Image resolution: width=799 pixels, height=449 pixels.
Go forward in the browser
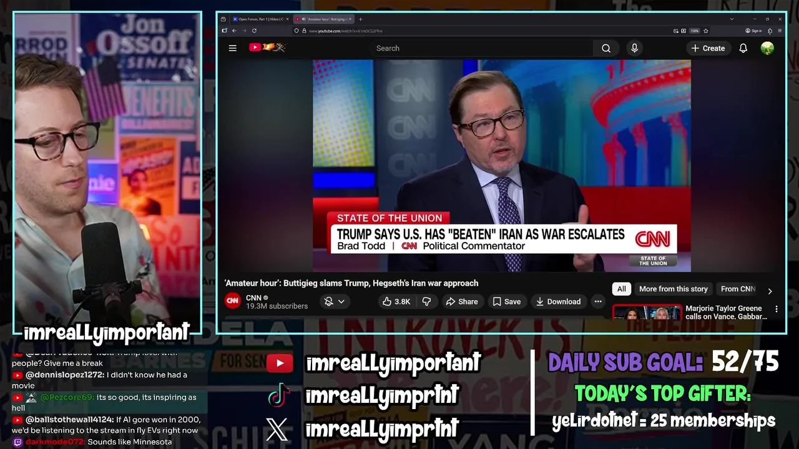pos(244,31)
